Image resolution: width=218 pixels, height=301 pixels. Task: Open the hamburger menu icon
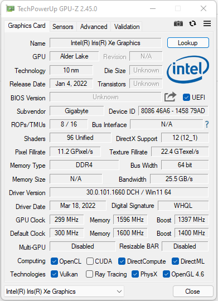pos(207,23)
